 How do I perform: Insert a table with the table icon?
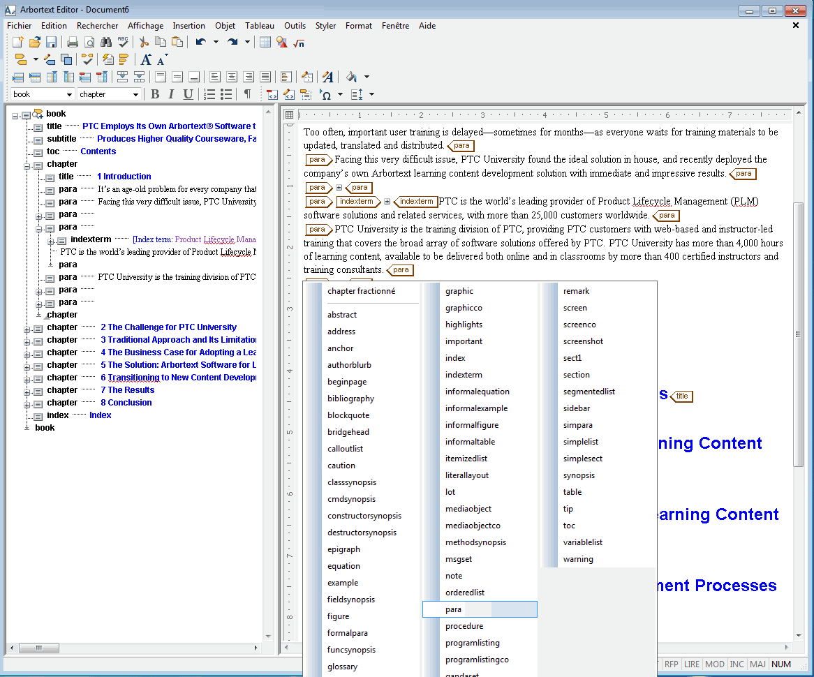tap(265, 43)
